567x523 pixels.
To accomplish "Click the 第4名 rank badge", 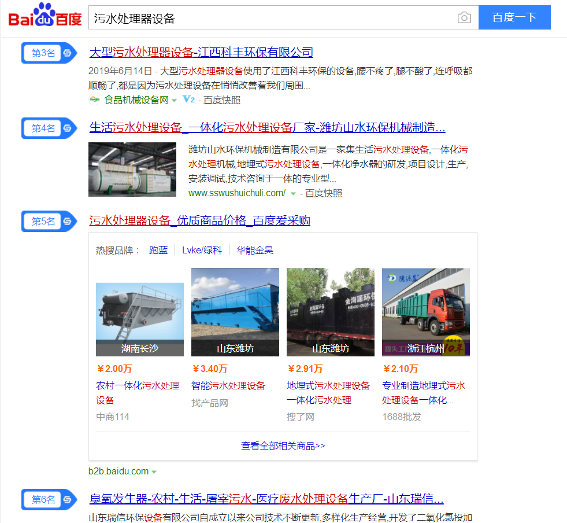I will [49, 128].
